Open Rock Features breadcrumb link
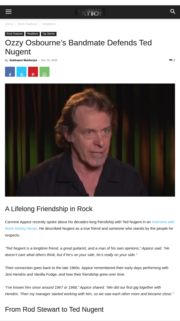This screenshot has height=321, width=180. click(27, 24)
